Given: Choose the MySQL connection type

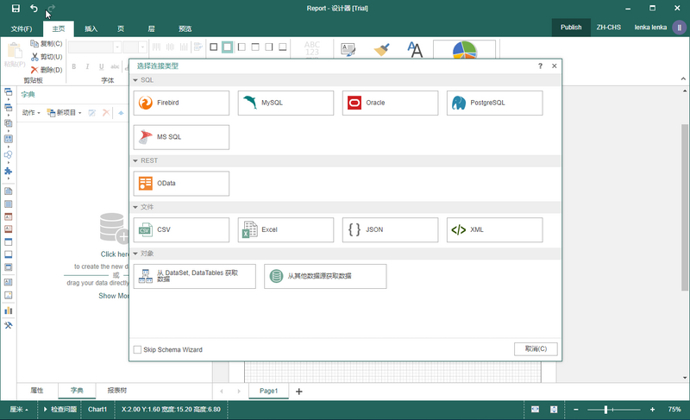Looking at the screenshot, I should (285, 103).
